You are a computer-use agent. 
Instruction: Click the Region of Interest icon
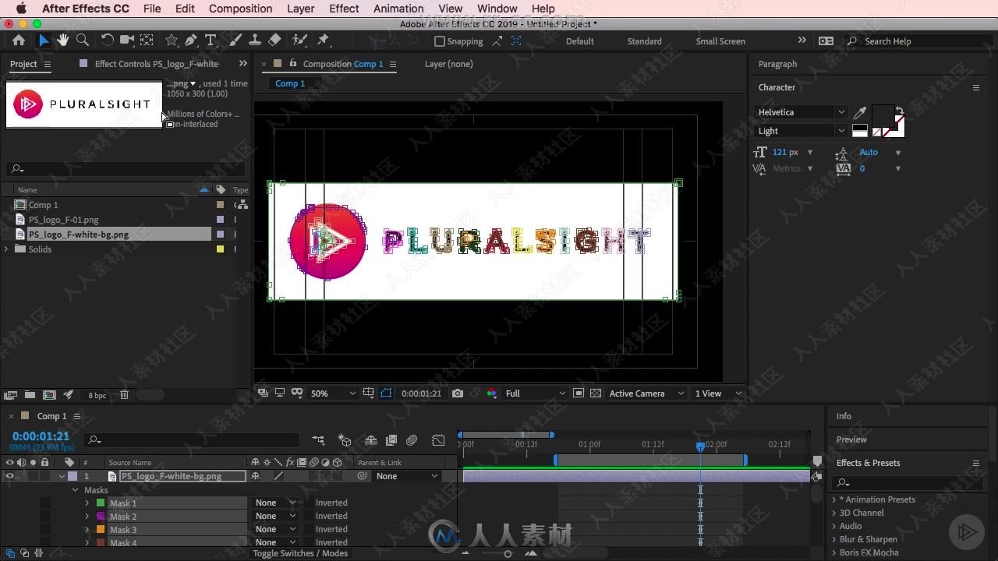pos(578,393)
